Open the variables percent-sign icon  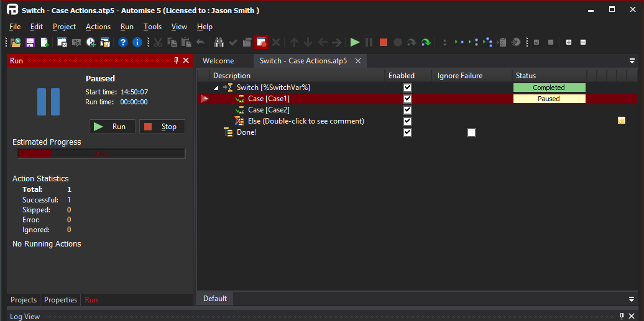[76, 42]
